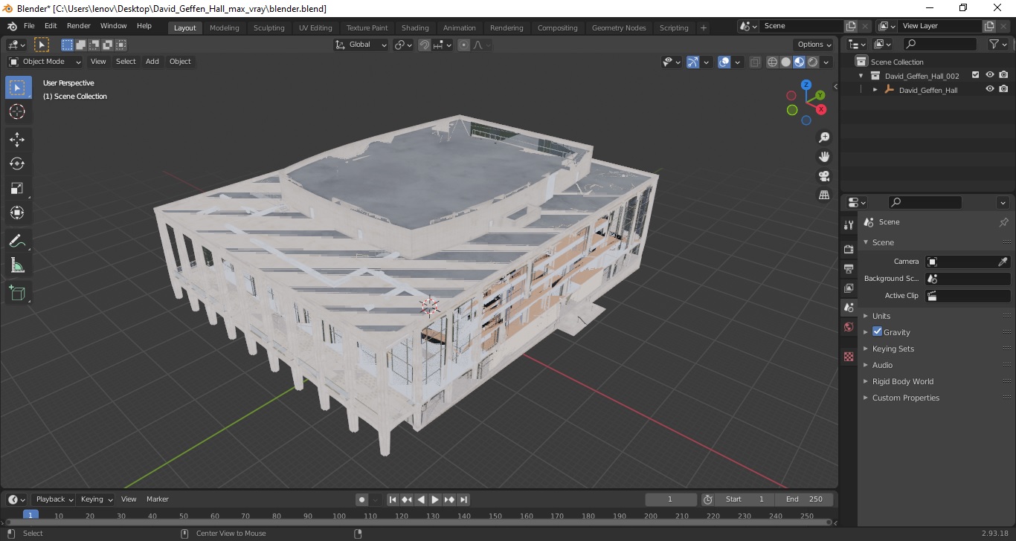Switch to the Shading workspace tab
The height and width of the screenshot is (541, 1016).
tap(415, 28)
